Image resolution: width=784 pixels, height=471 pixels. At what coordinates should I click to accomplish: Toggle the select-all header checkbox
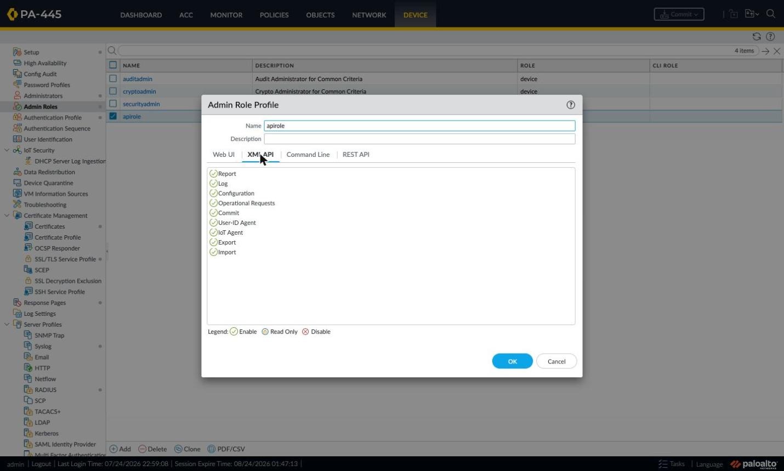(x=113, y=65)
